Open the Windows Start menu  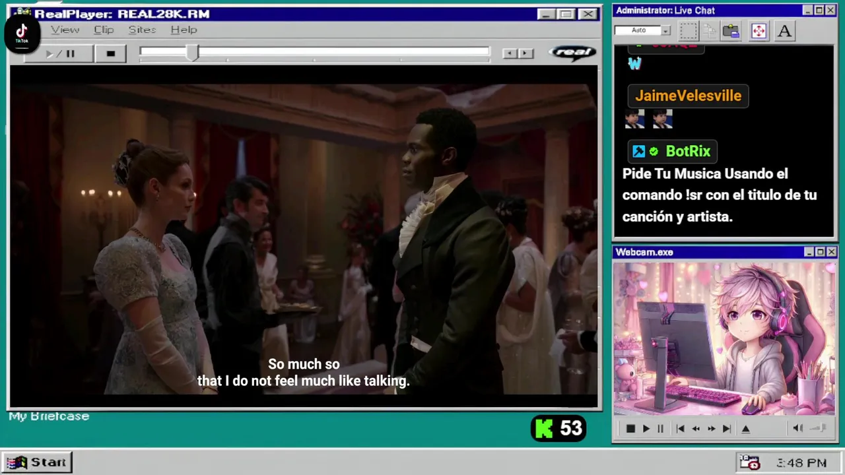click(36, 462)
